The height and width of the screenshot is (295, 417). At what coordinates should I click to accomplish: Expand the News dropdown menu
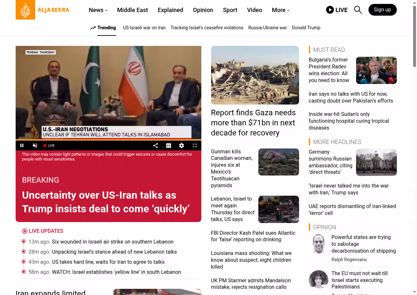pyautogui.click(x=98, y=10)
